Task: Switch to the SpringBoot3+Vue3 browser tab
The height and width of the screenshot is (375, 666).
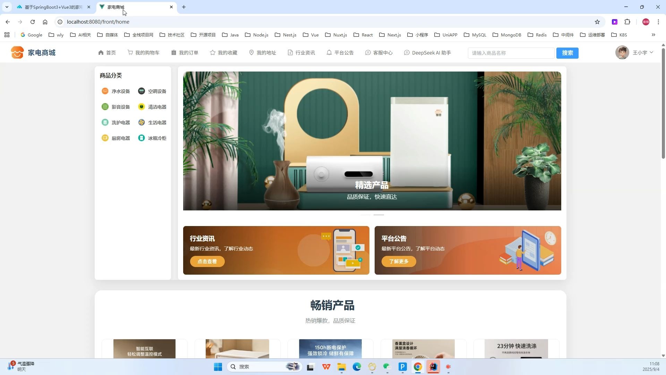Action: pos(52,7)
